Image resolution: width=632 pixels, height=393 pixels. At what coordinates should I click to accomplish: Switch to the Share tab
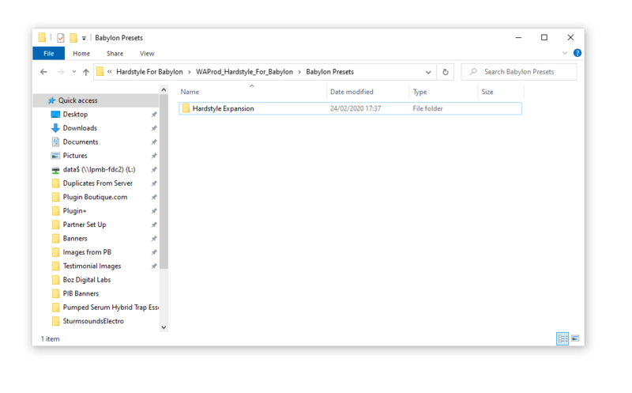pos(115,54)
